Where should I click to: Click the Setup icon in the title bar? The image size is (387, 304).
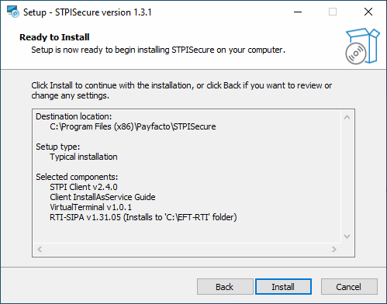pos(13,12)
